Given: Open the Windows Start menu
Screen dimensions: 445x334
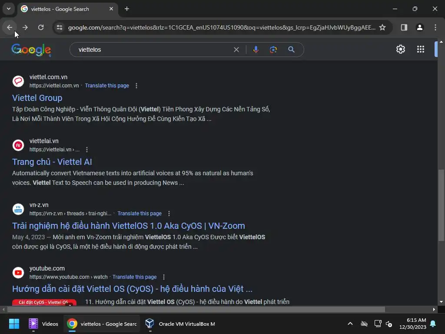Looking at the screenshot, I should point(14,324).
